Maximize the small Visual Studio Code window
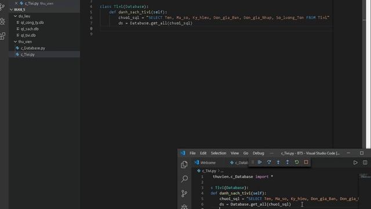Image resolution: width=371 pixels, height=209 pixels. click(362, 153)
